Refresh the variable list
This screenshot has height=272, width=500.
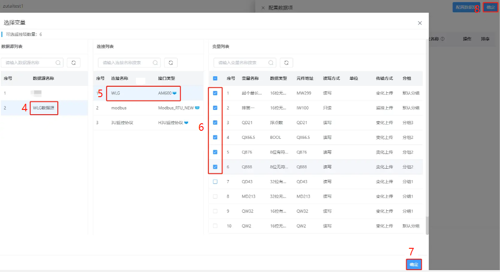coord(286,63)
